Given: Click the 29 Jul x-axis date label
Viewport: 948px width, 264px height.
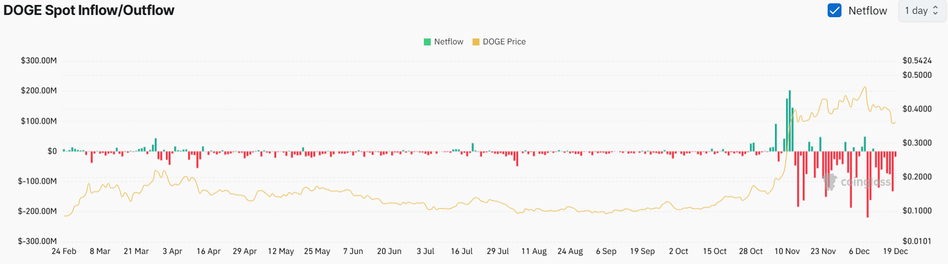Looking at the screenshot, I should point(498,251).
